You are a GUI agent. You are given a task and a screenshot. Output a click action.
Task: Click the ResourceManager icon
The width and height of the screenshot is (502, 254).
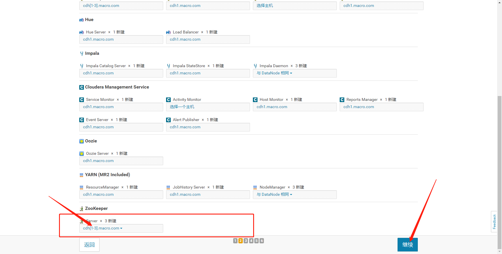pos(82,187)
